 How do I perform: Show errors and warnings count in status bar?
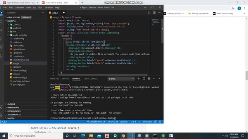3,122
